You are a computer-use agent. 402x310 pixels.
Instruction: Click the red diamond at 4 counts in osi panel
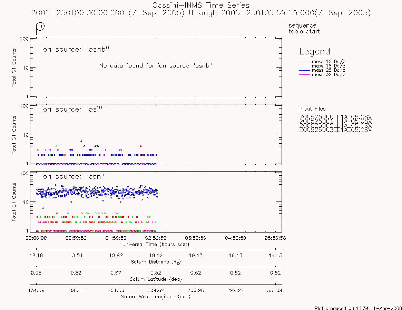(x=141, y=146)
